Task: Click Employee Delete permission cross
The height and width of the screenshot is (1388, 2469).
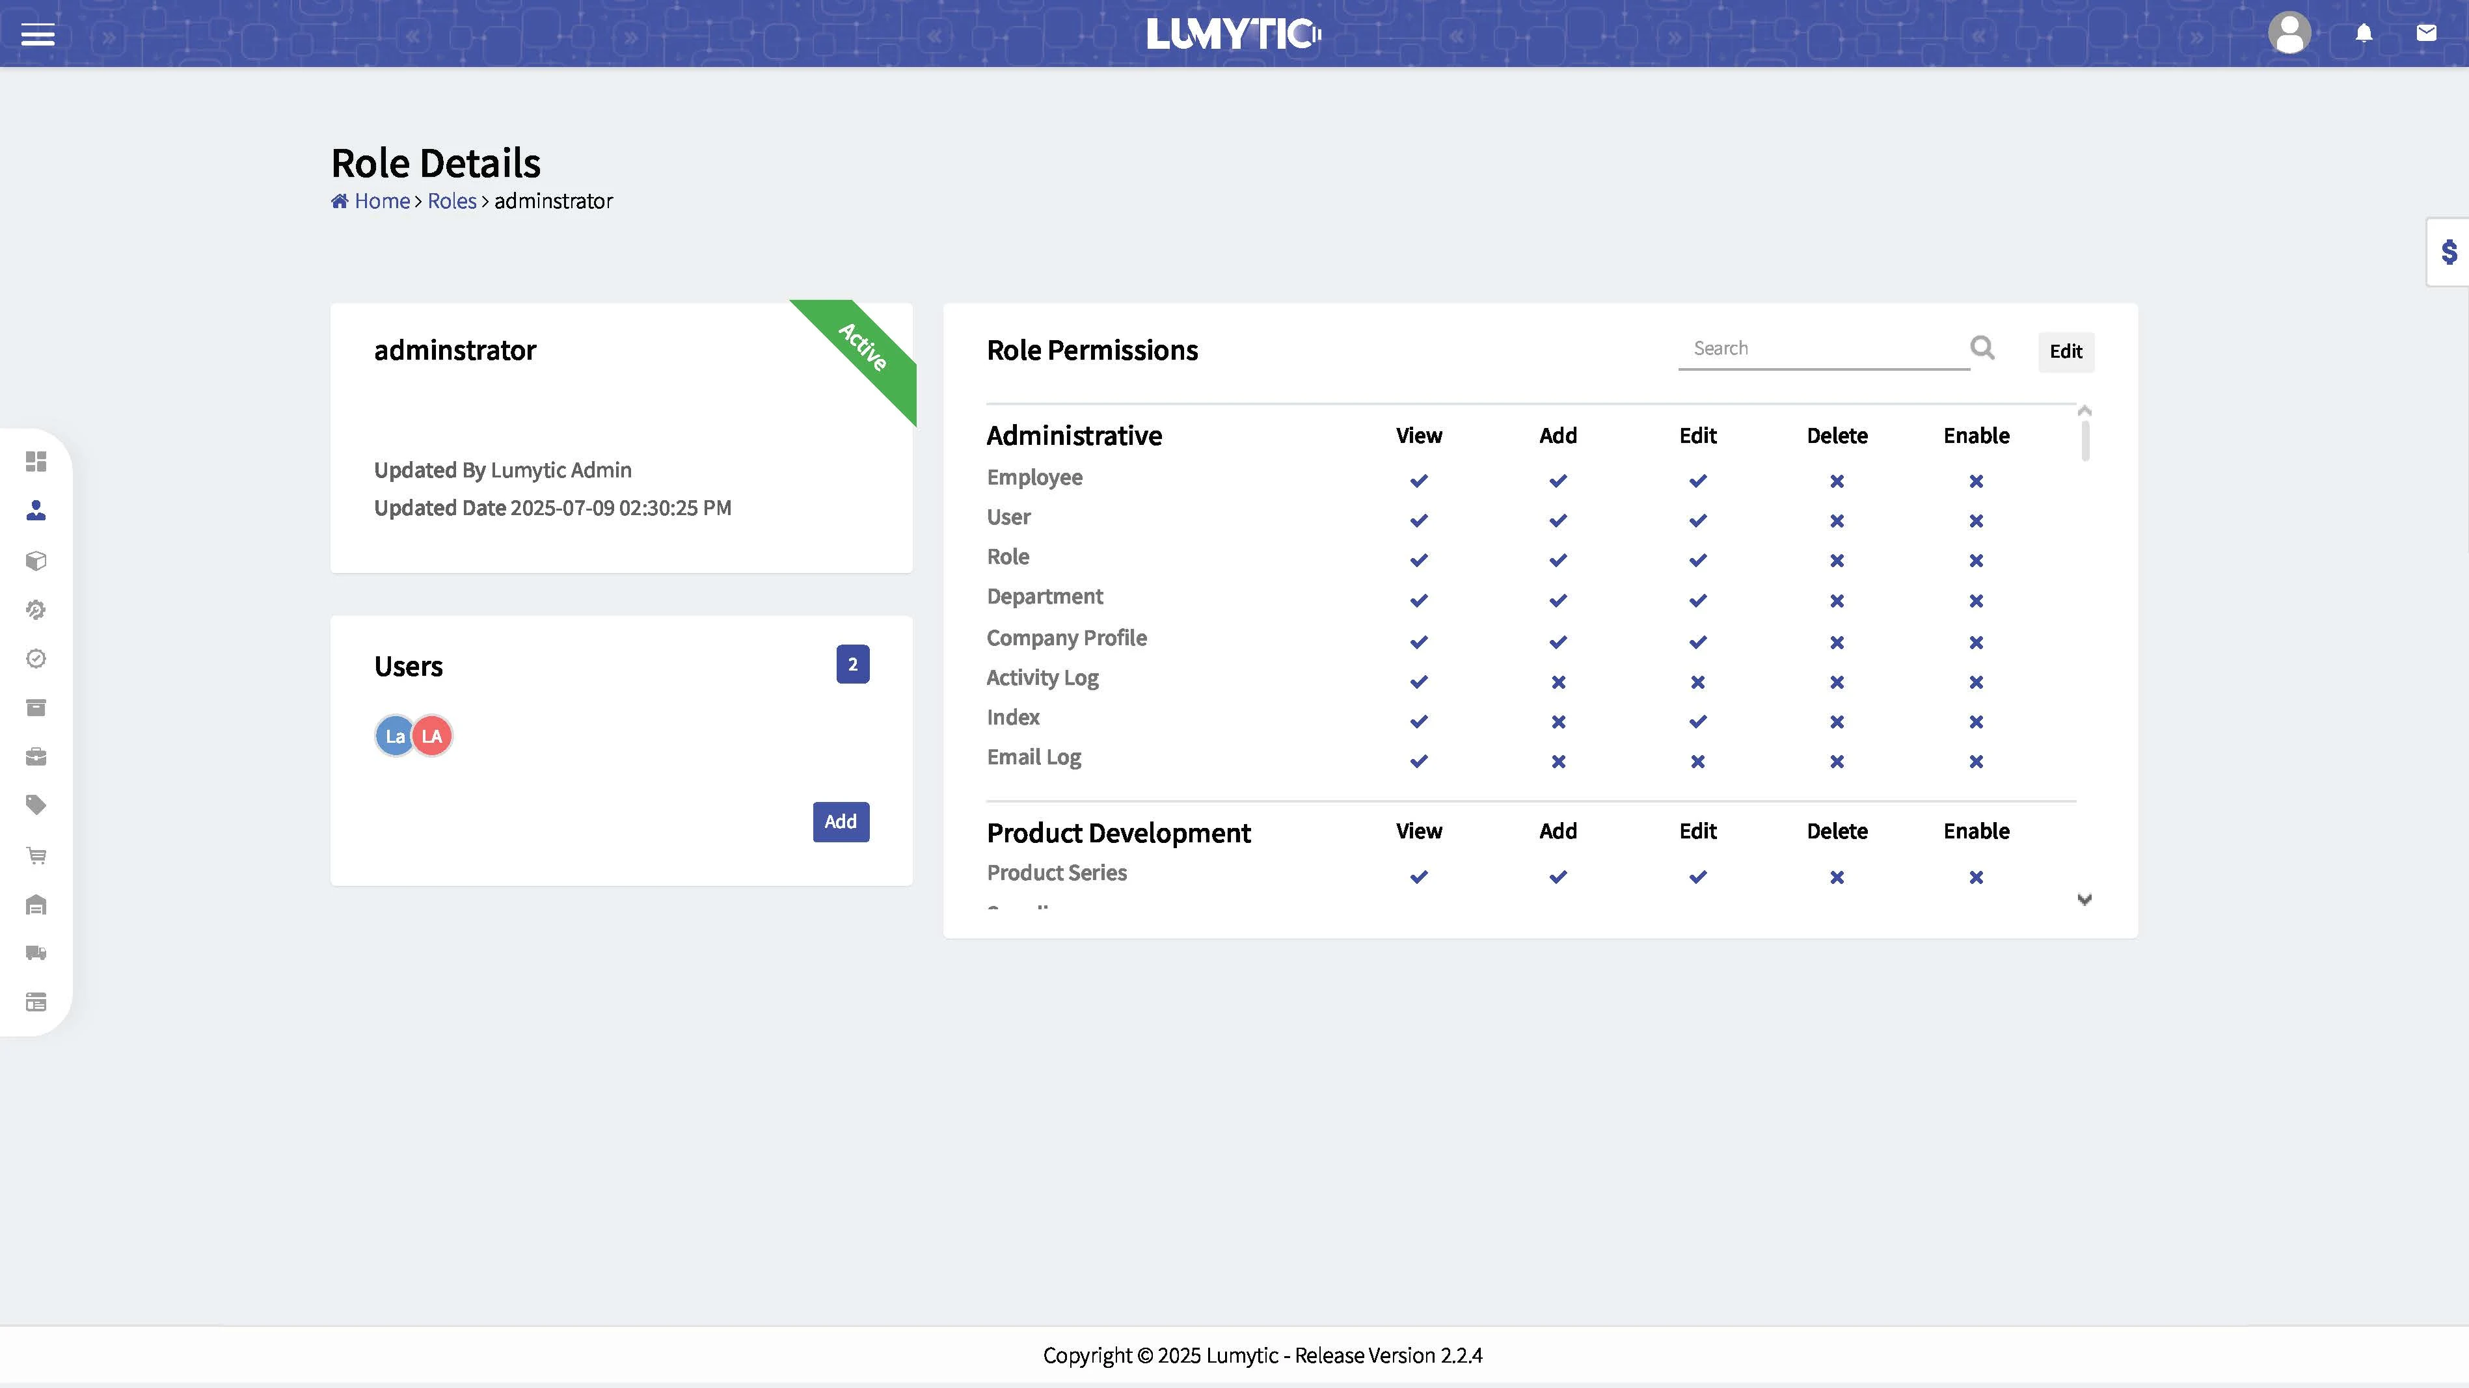Action: (x=1837, y=481)
